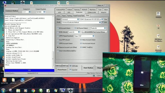Screen dimensions: 165x93
Task: Click the green K icon on the taskbar
Action: pos(41,91)
